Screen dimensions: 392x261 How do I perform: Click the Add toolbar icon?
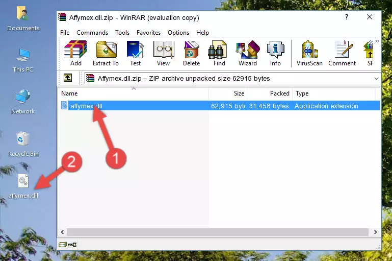(x=75, y=53)
